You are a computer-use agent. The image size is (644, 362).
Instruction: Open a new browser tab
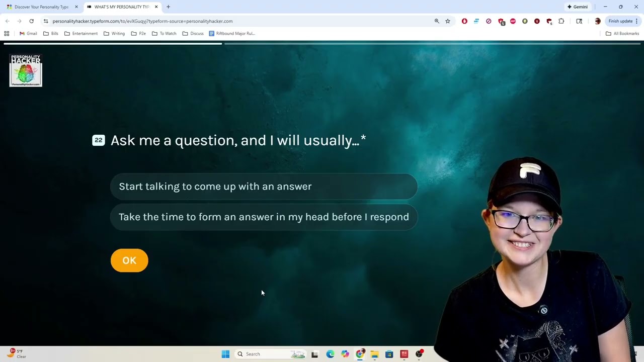tap(168, 7)
